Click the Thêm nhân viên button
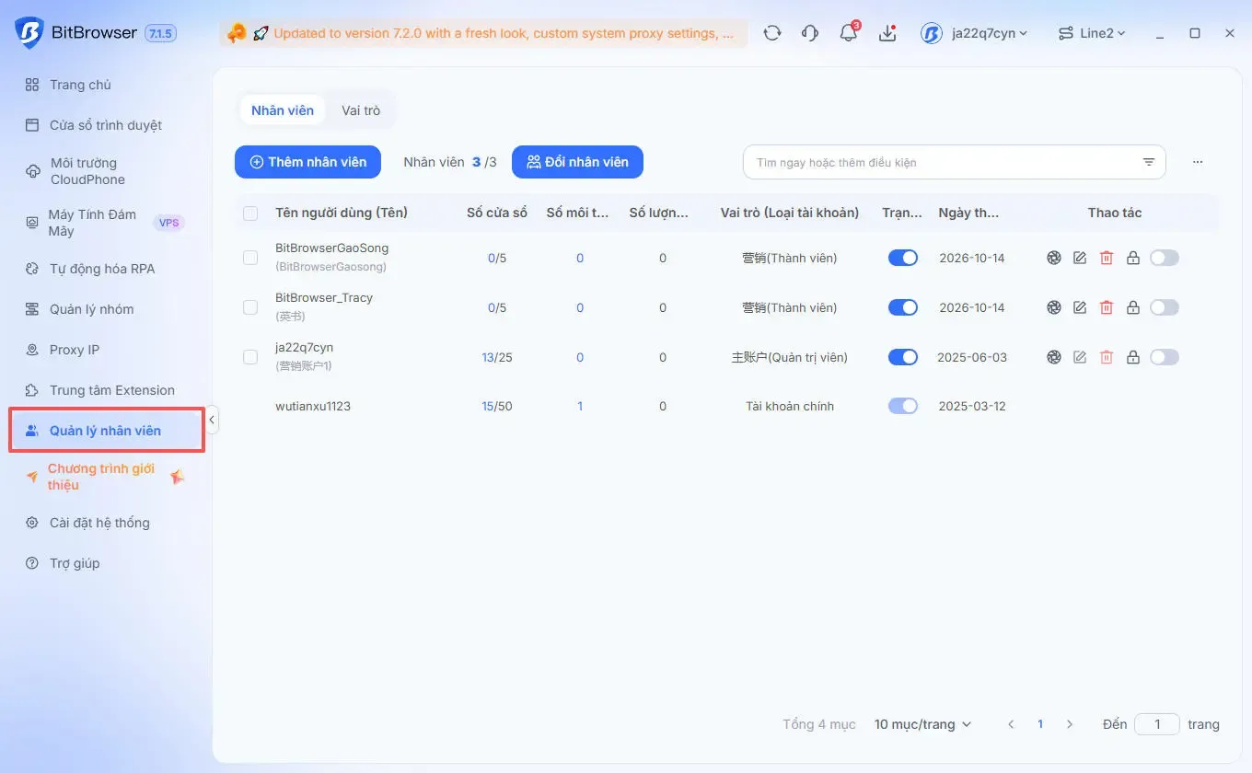The height and width of the screenshot is (773, 1252). [307, 162]
